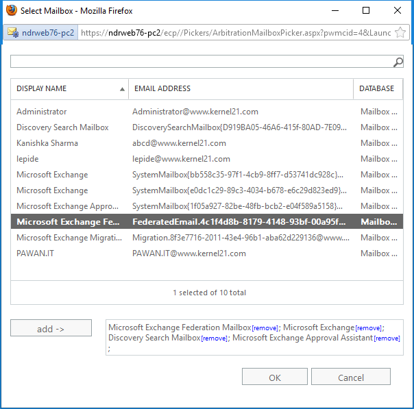Toggle sort arrow on Display Name column
Image resolution: width=414 pixels, height=409 pixels.
point(122,89)
